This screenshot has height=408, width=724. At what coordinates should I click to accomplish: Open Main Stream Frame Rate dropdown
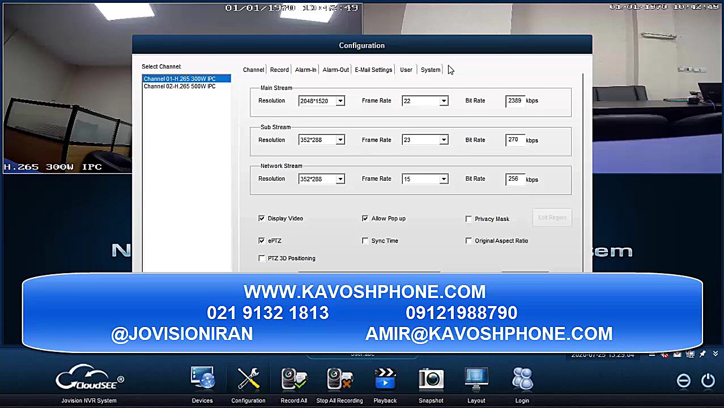[444, 101]
